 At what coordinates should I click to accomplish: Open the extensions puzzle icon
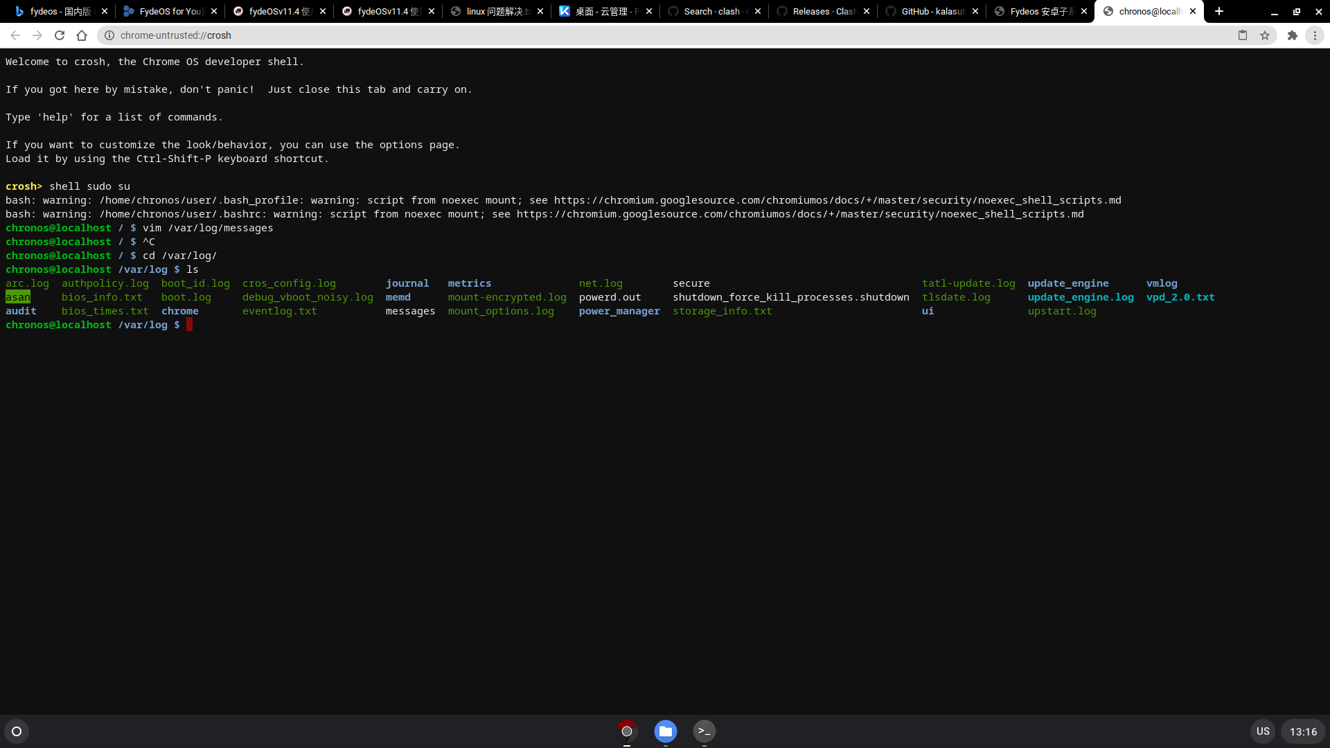1293,35
